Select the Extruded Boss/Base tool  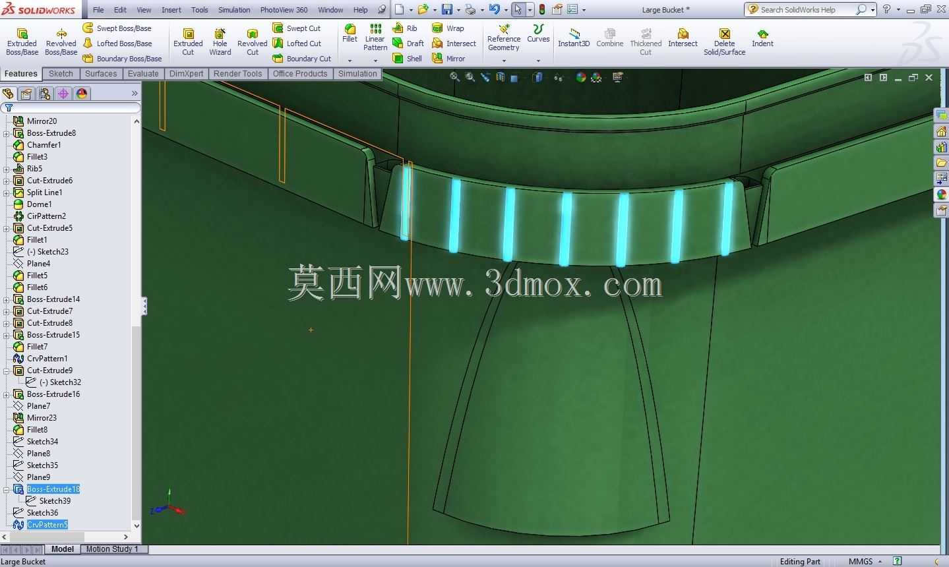(22, 42)
